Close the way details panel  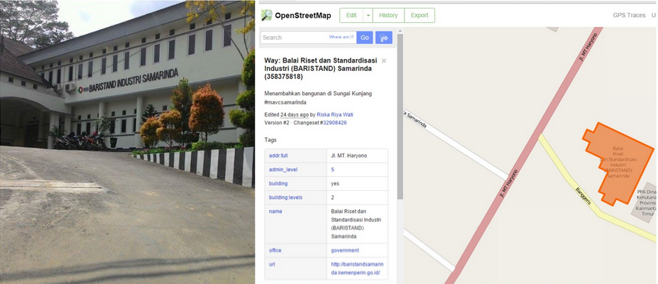click(383, 61)
